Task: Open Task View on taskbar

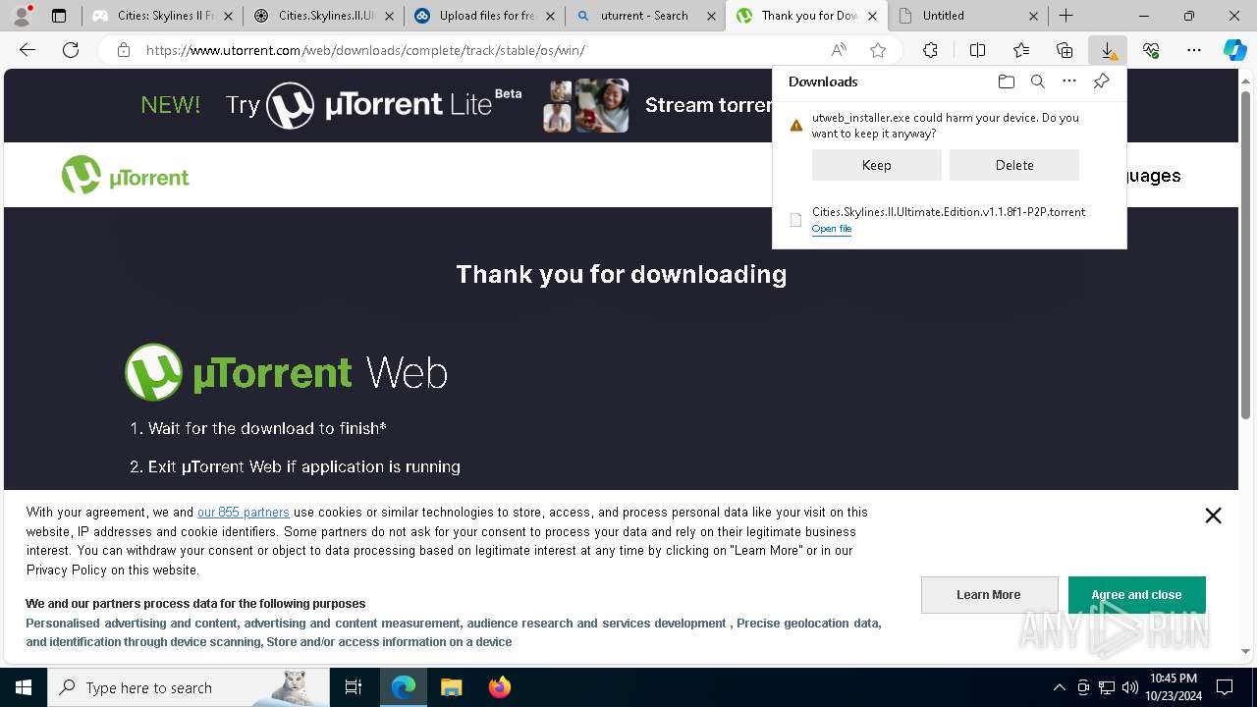Action: point(354,687)
